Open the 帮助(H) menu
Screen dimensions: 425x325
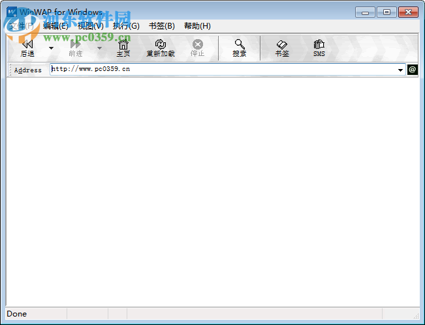coord(197,26)
